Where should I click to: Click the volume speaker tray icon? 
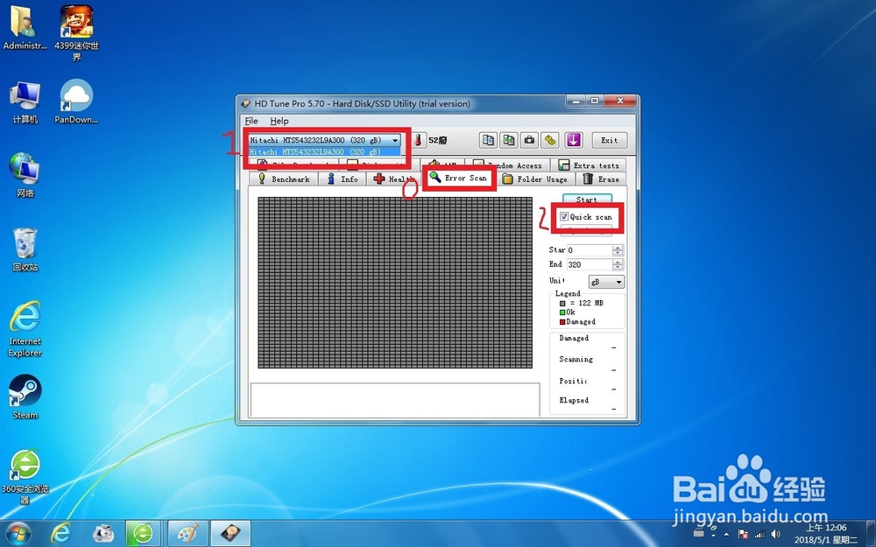[775, 534]
